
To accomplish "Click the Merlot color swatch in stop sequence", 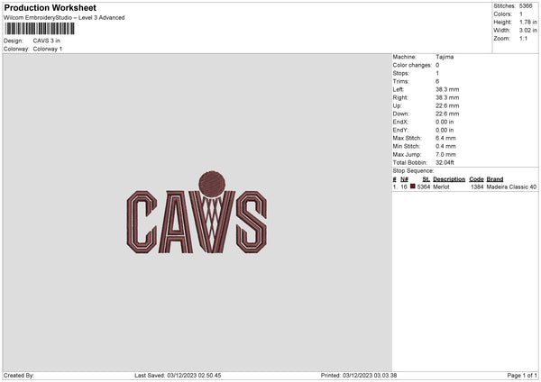I will tap(413, 186).
